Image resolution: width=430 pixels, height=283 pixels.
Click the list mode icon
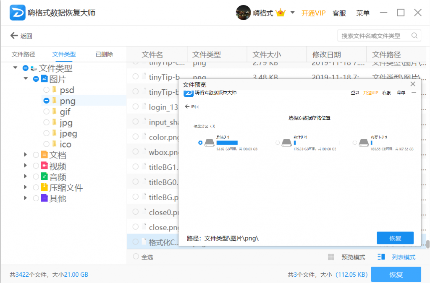(381, 257)
